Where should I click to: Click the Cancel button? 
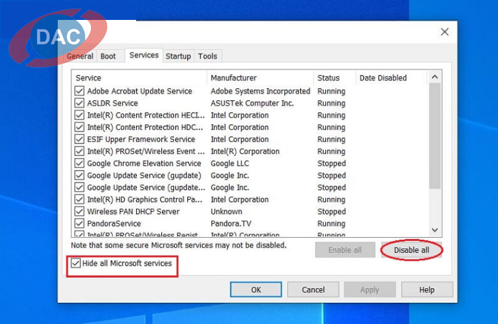click(313, 289)
